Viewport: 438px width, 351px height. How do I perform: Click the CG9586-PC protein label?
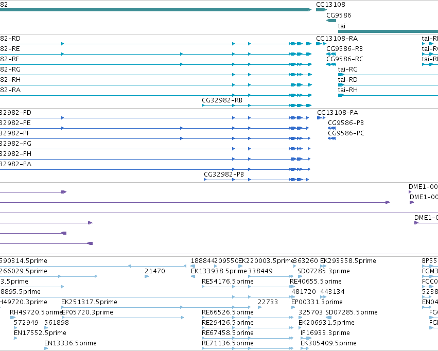346,133
